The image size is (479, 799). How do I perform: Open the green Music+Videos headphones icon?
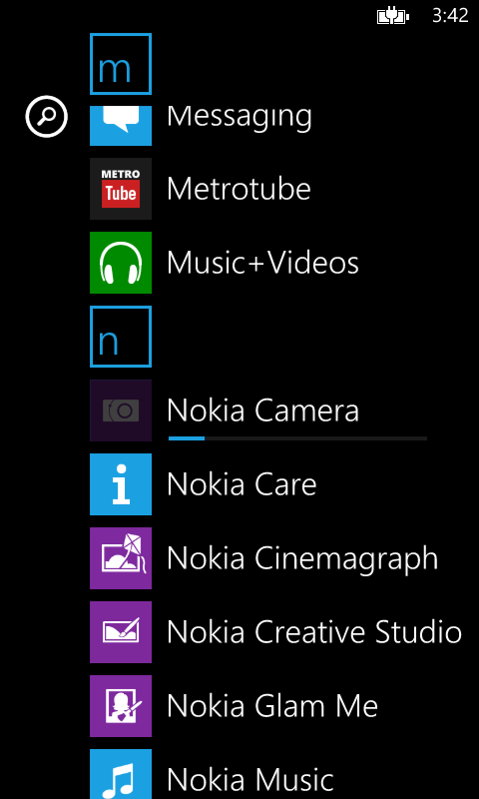121,263
